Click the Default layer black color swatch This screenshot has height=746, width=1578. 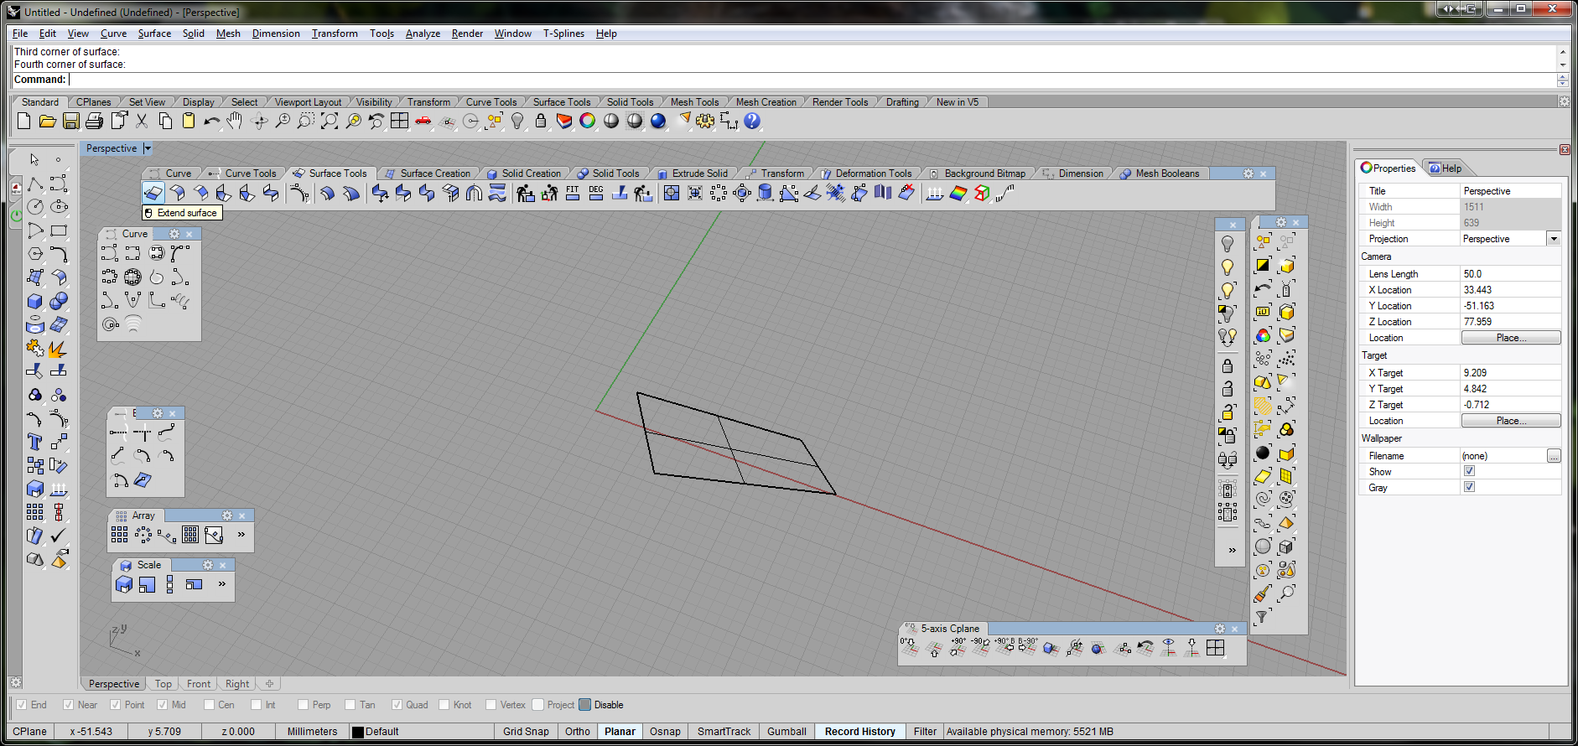(x=358, y=732)
